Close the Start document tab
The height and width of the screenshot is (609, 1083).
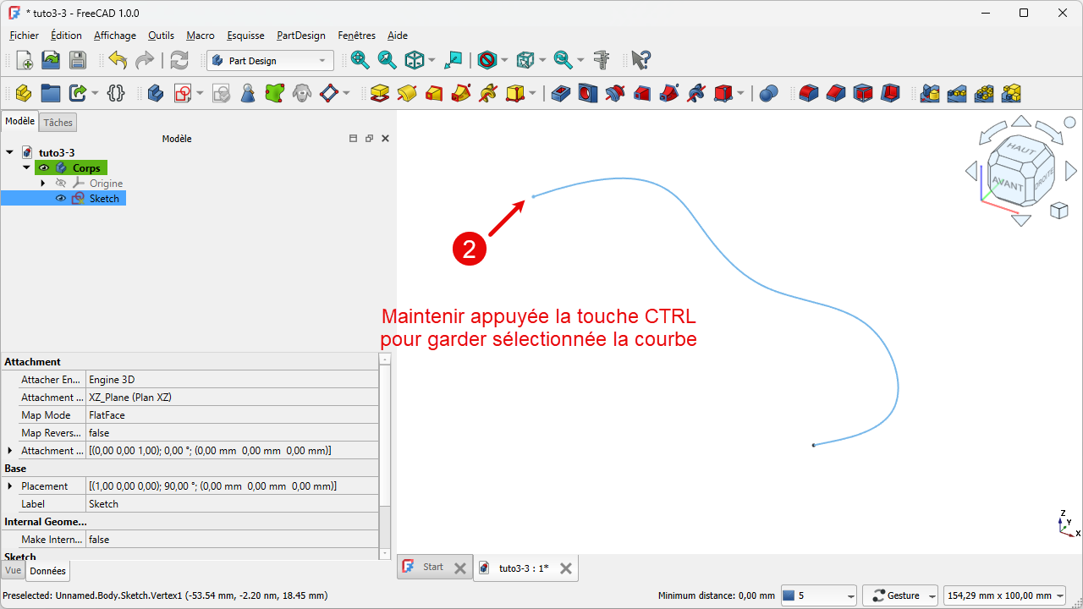460,568
